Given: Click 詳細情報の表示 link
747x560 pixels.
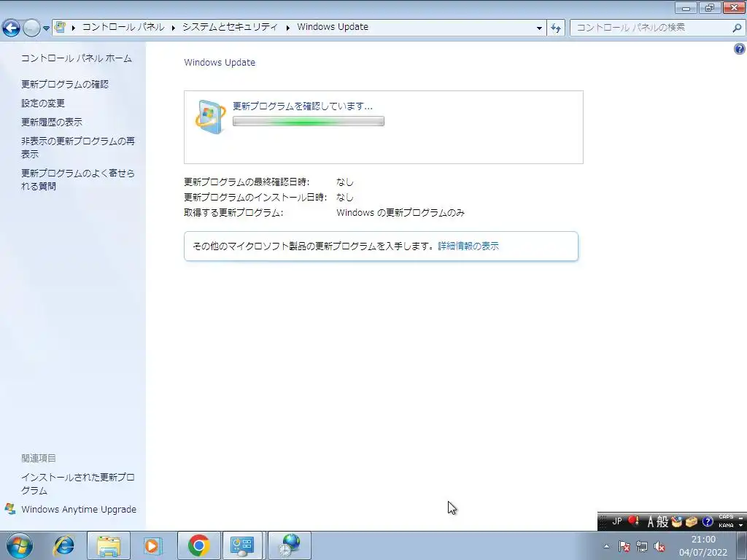Looking at the screenshot, I should click(468, 246).
